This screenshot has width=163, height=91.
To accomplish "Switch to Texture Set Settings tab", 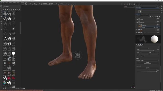I will pyautogui.click(x=145, y=15).
